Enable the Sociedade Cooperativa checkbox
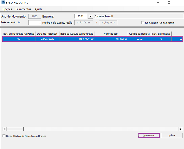The height and width of the screenshot is (149, 184). tap(143, 23)
